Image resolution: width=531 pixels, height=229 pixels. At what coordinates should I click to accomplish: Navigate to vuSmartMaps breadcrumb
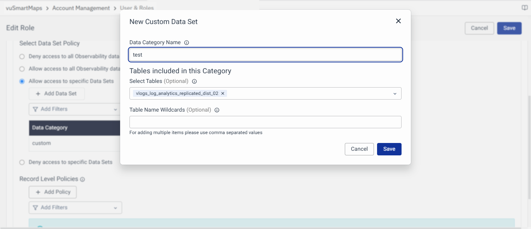click(x=24, y=8)
